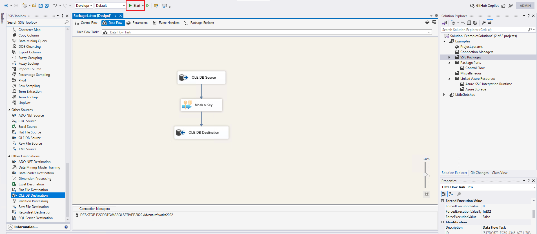This screenshot has width=537, height=234.
Task: Toggle Preview Selected Items in Solution Explorer
Action: (x=490, y=23)
